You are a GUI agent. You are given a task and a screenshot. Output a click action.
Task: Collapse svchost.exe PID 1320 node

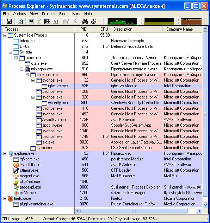pos(33,97)
